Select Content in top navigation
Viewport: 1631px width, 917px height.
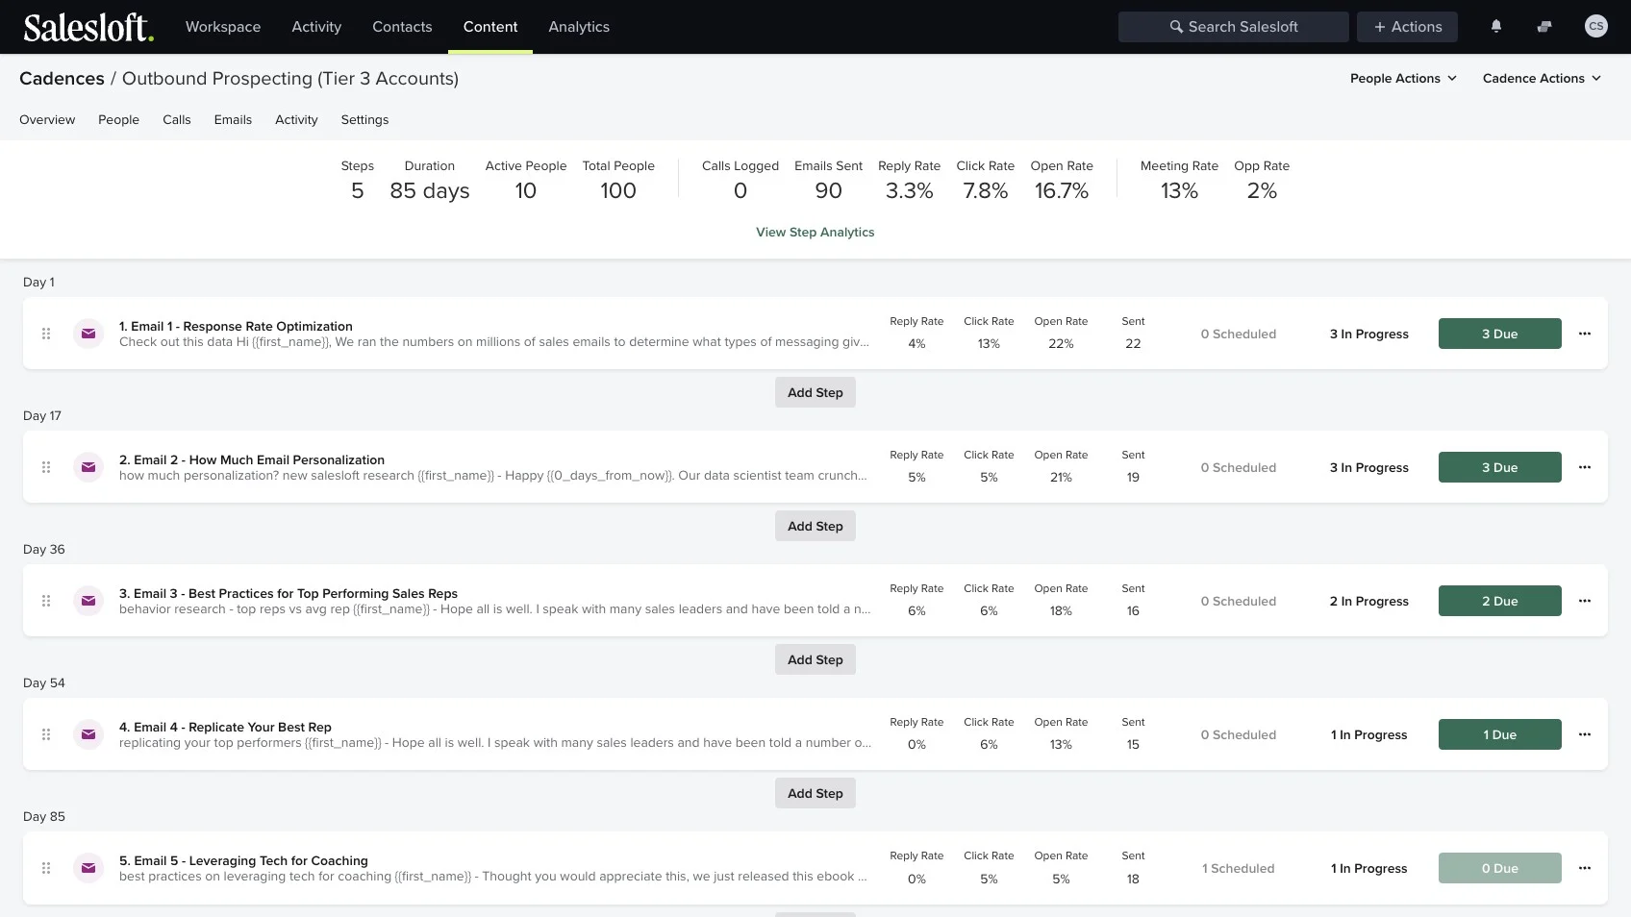tap(490, 27)
